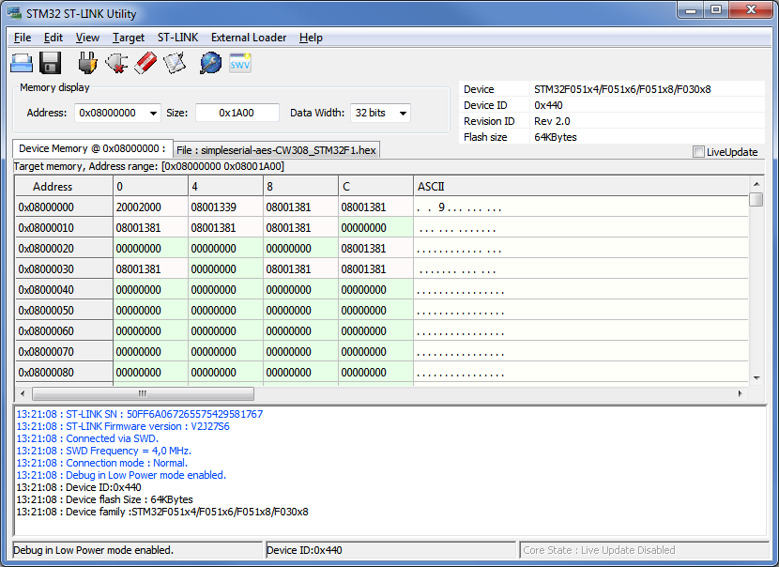Click the Size input field

pyautogui.click(x=237, y=113)
